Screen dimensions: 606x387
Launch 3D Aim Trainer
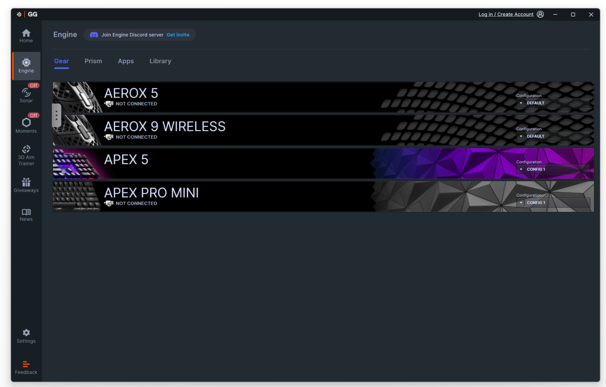(26, 154)
